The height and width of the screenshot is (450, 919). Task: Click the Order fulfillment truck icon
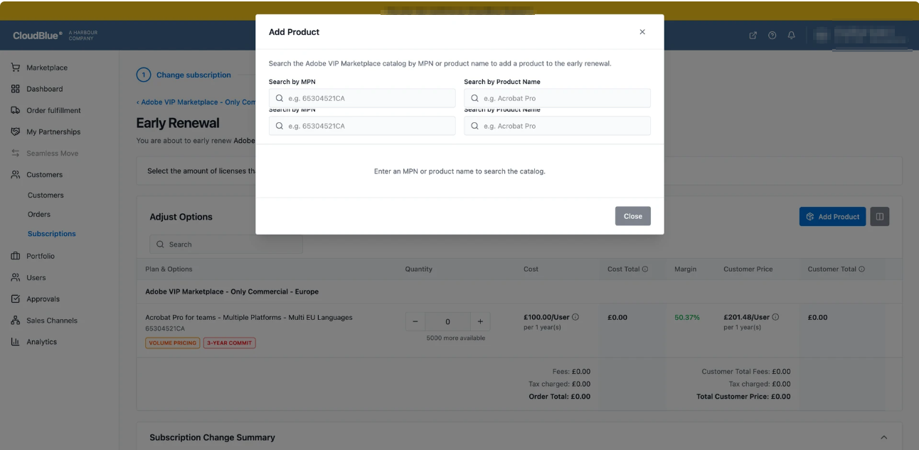(x=16, y=110)
